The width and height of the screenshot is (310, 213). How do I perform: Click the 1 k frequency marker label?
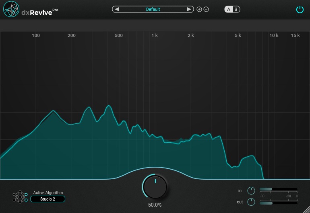155,36
